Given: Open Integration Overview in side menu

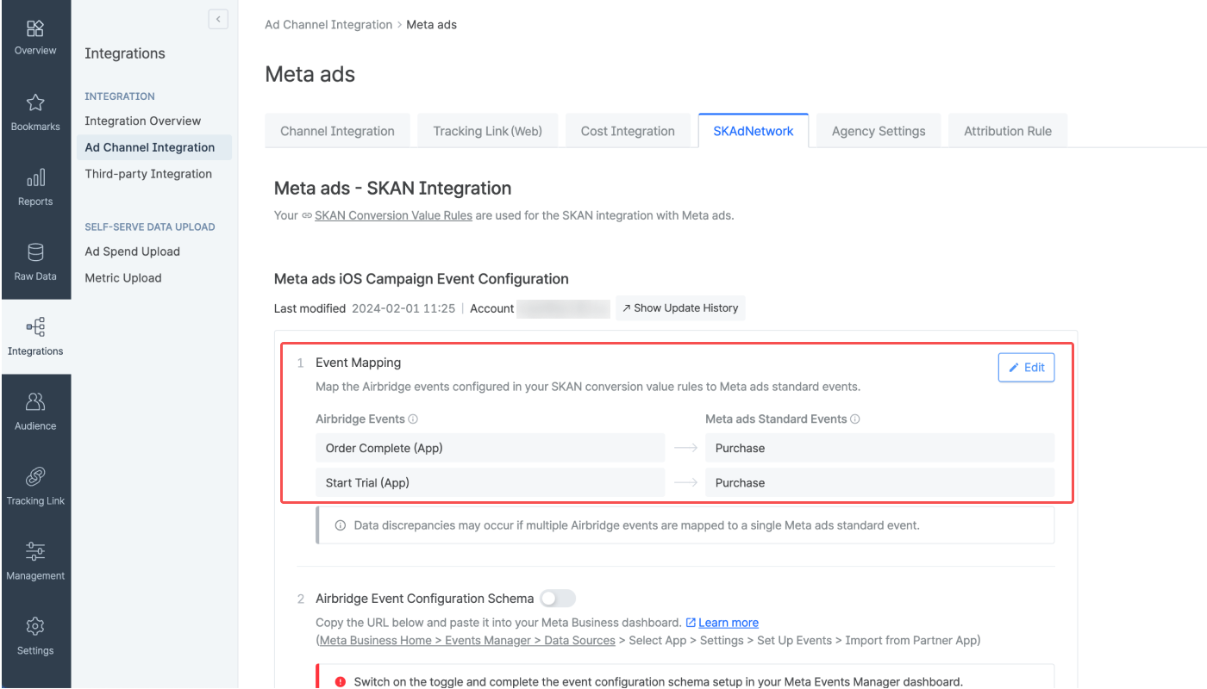Looking at the screenshot, I should point(143,121).
